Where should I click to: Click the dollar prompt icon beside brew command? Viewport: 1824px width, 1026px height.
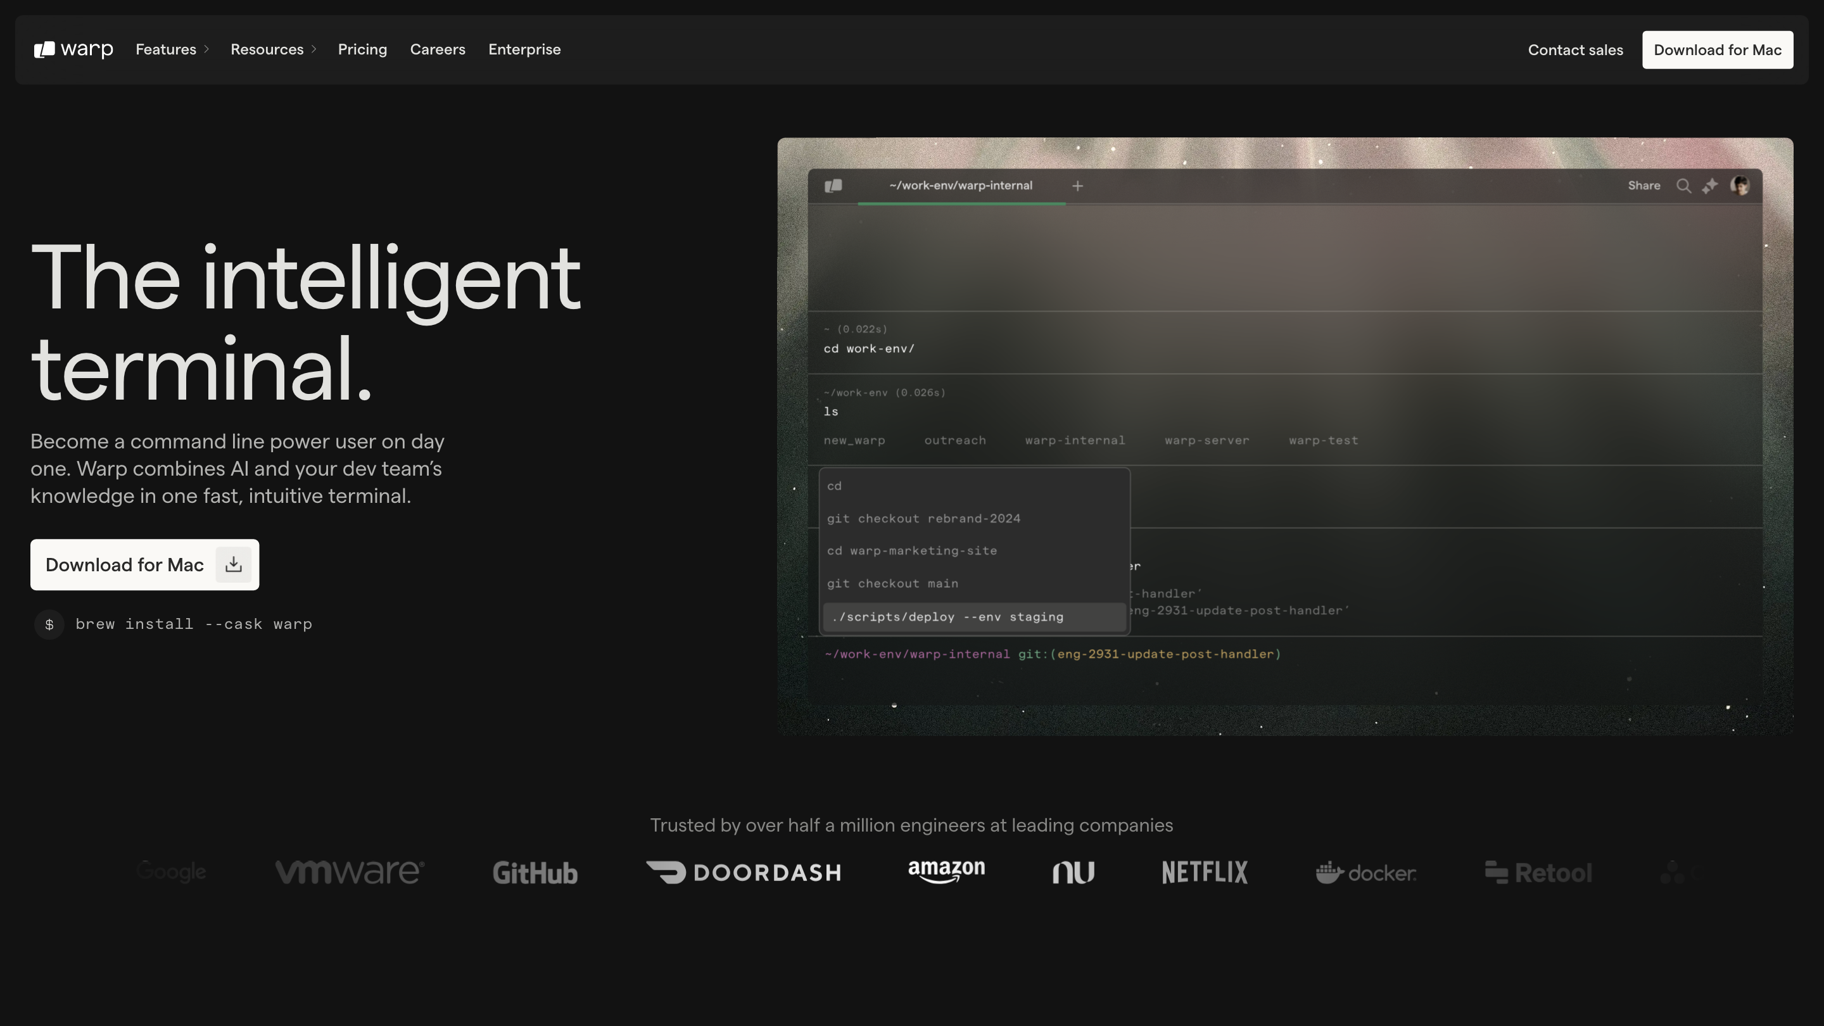(48, 624)
